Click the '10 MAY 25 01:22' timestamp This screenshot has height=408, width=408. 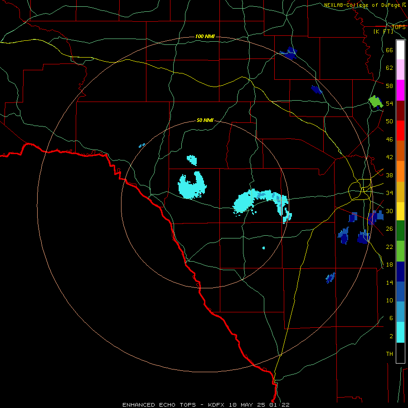(x=259, y=405)
